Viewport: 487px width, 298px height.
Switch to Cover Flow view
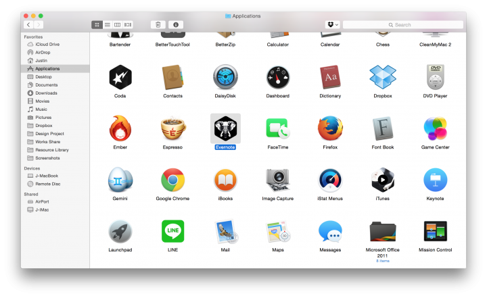click(x=128, y=24)
